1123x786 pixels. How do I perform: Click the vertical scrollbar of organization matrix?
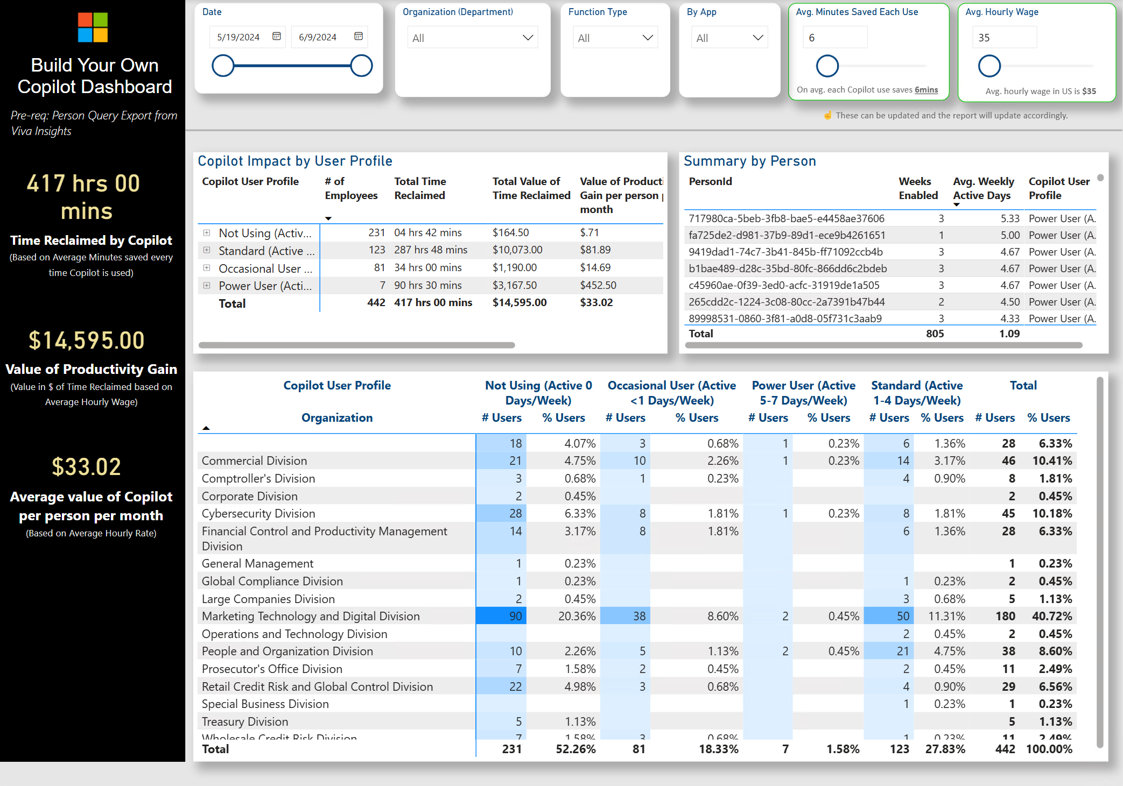(1100, 562)
